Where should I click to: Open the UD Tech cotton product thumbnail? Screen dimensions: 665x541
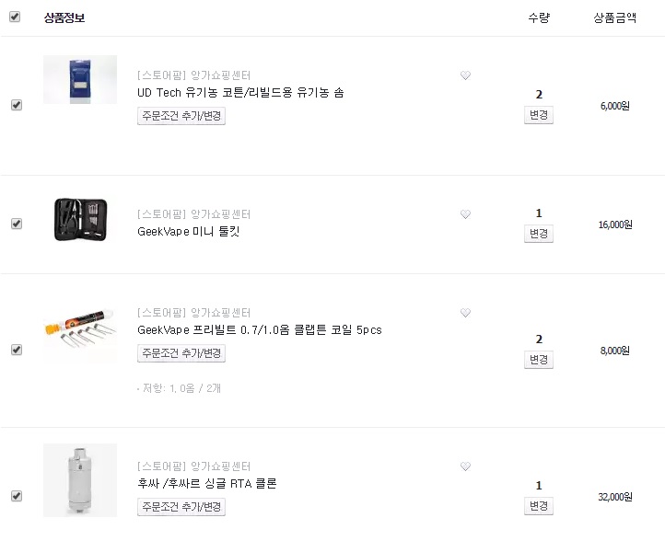point(80,80)
